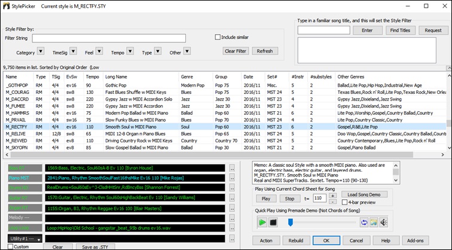Open the '..' selector for the Drums RD track
Viewport: 452px width, 250px height.
pyautogui.click(x=232, y=188)
